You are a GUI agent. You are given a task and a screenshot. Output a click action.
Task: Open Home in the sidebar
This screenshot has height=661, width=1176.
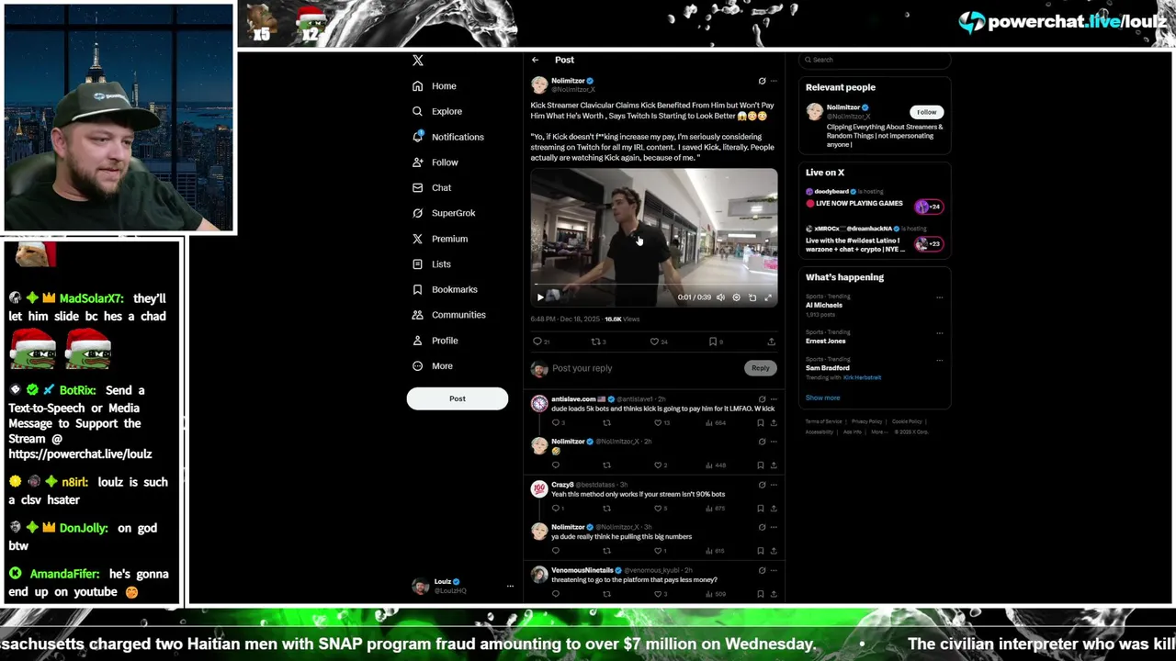coord(435,86)
